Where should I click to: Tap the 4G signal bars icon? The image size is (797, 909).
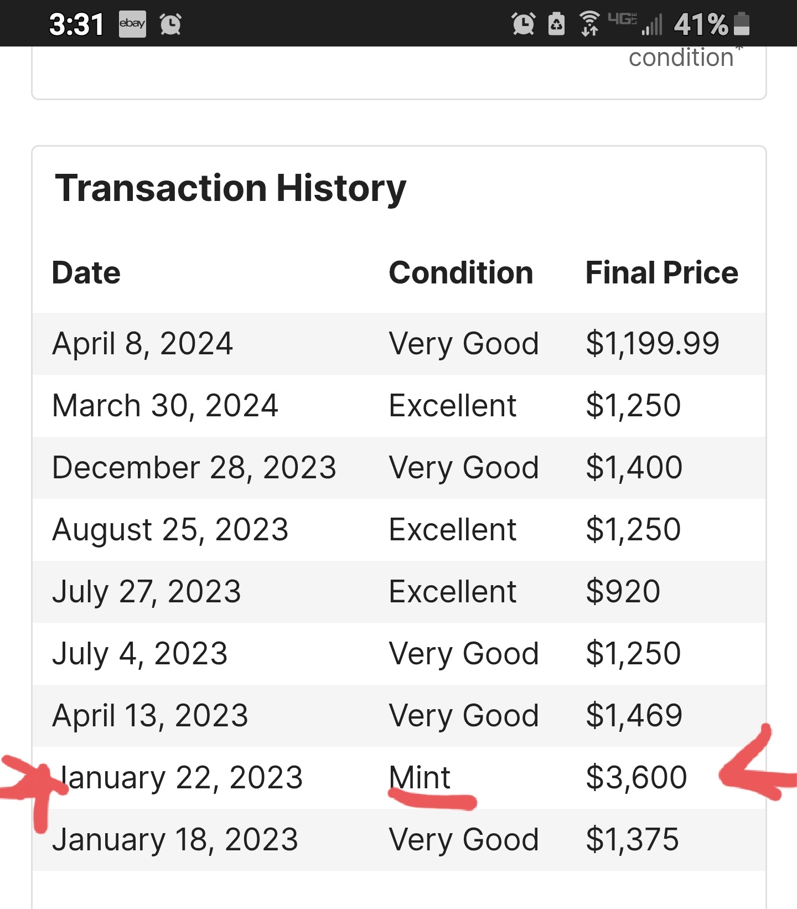pyautogui.click(x=635, y=24)
